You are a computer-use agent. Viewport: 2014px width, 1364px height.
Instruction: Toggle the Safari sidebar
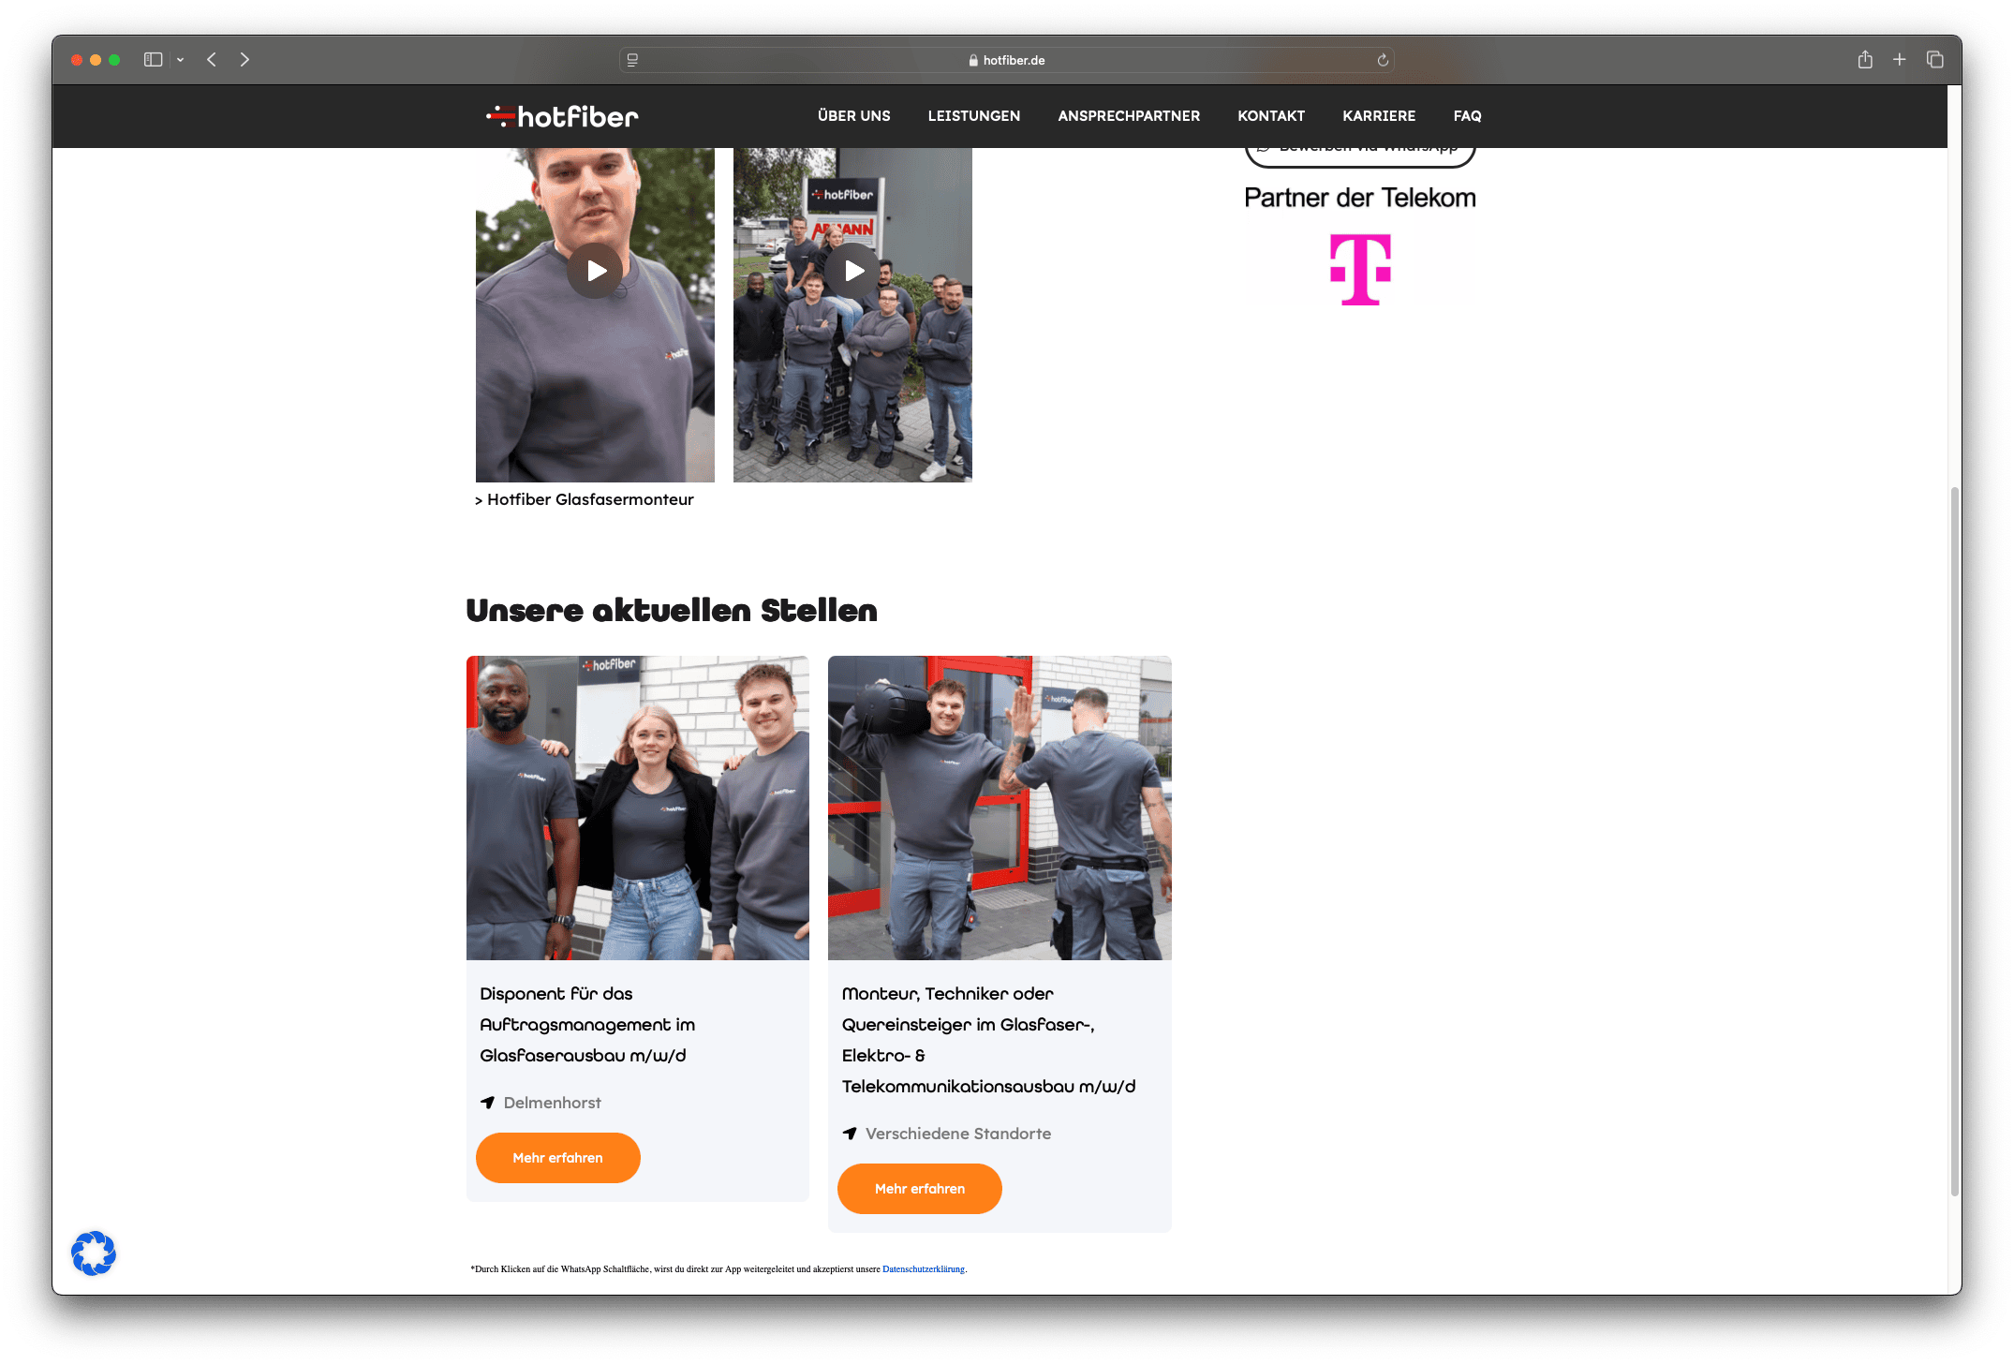(154, 60)
